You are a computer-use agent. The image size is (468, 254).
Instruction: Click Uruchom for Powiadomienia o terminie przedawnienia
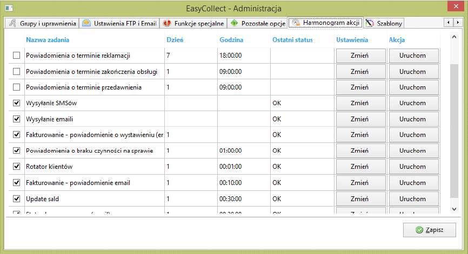tap(413, 87)
